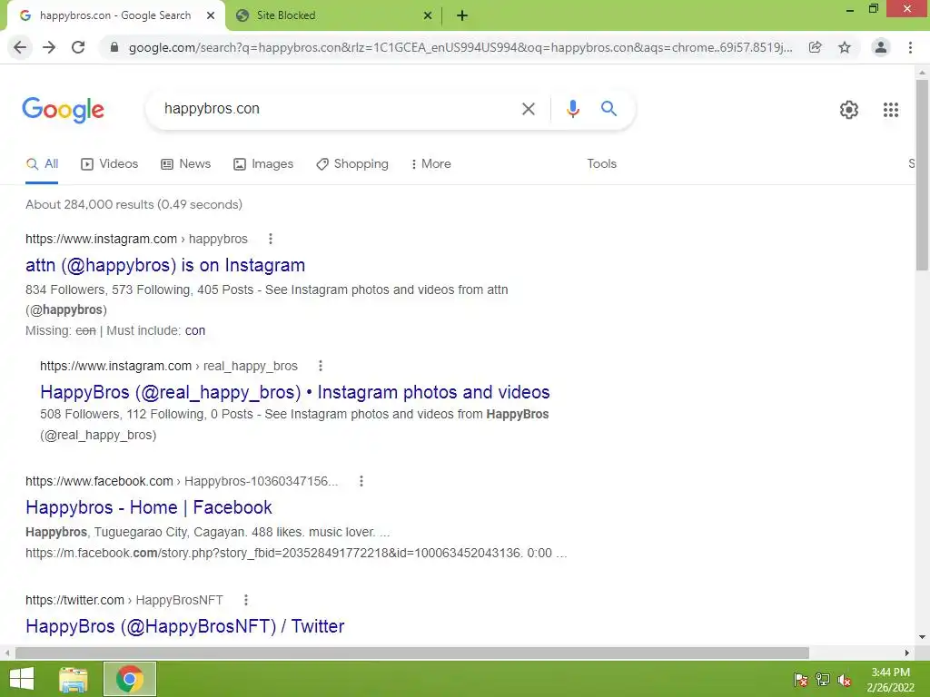Image resolution: width=930 pixels, height=697 pixels.
Task: Click the horizontal scrollbar thumb
Action: [412, 653]
